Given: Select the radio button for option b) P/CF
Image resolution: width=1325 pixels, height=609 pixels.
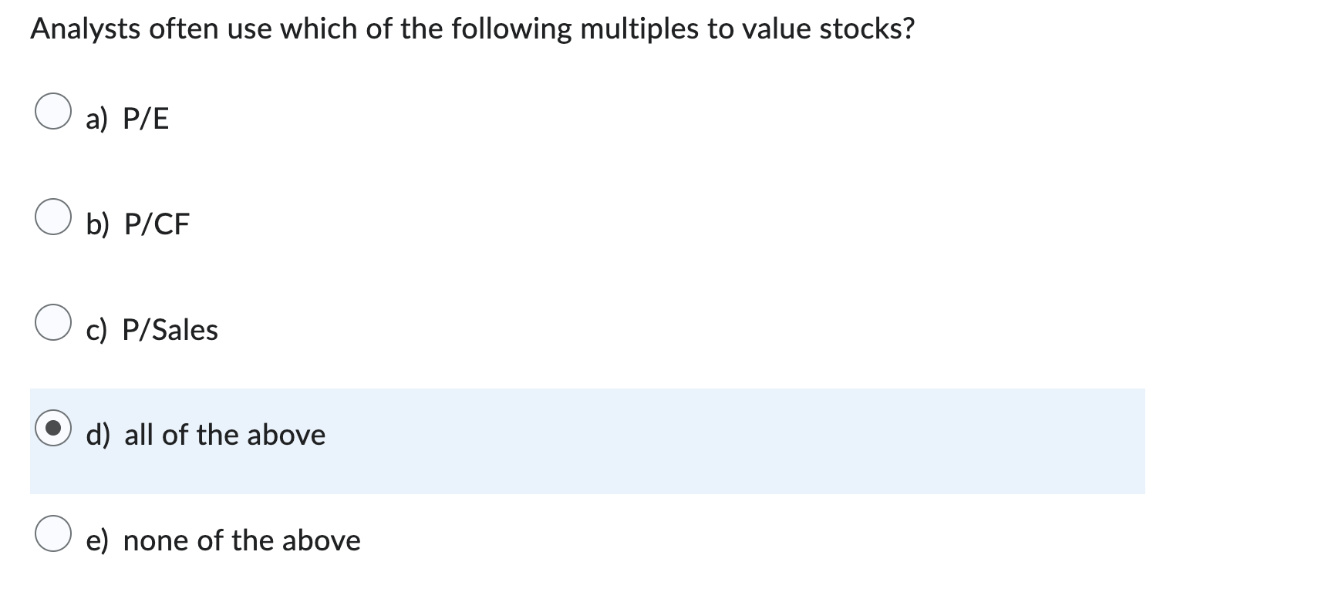Looking at the screenshot, I should click(x=54, y=218).
